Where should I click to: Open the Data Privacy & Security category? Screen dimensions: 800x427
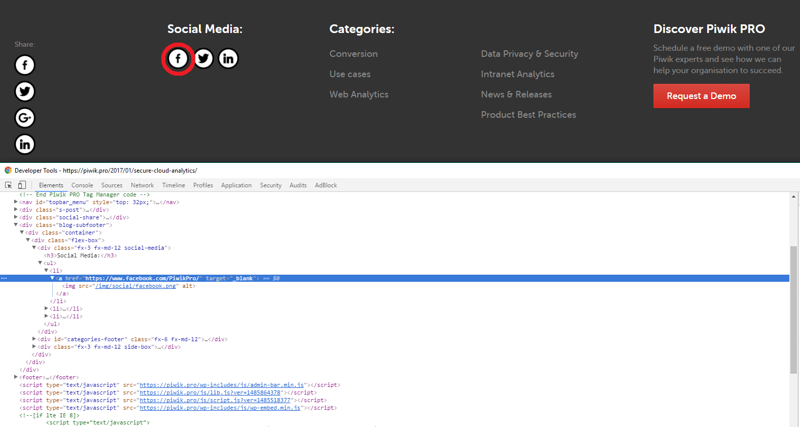click(x=529, y=54)
